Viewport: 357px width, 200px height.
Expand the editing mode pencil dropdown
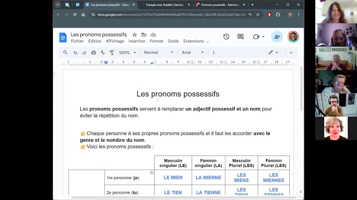273,53
